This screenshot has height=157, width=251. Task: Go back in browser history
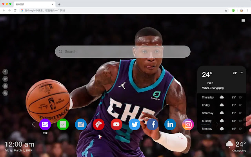point(4,11)
